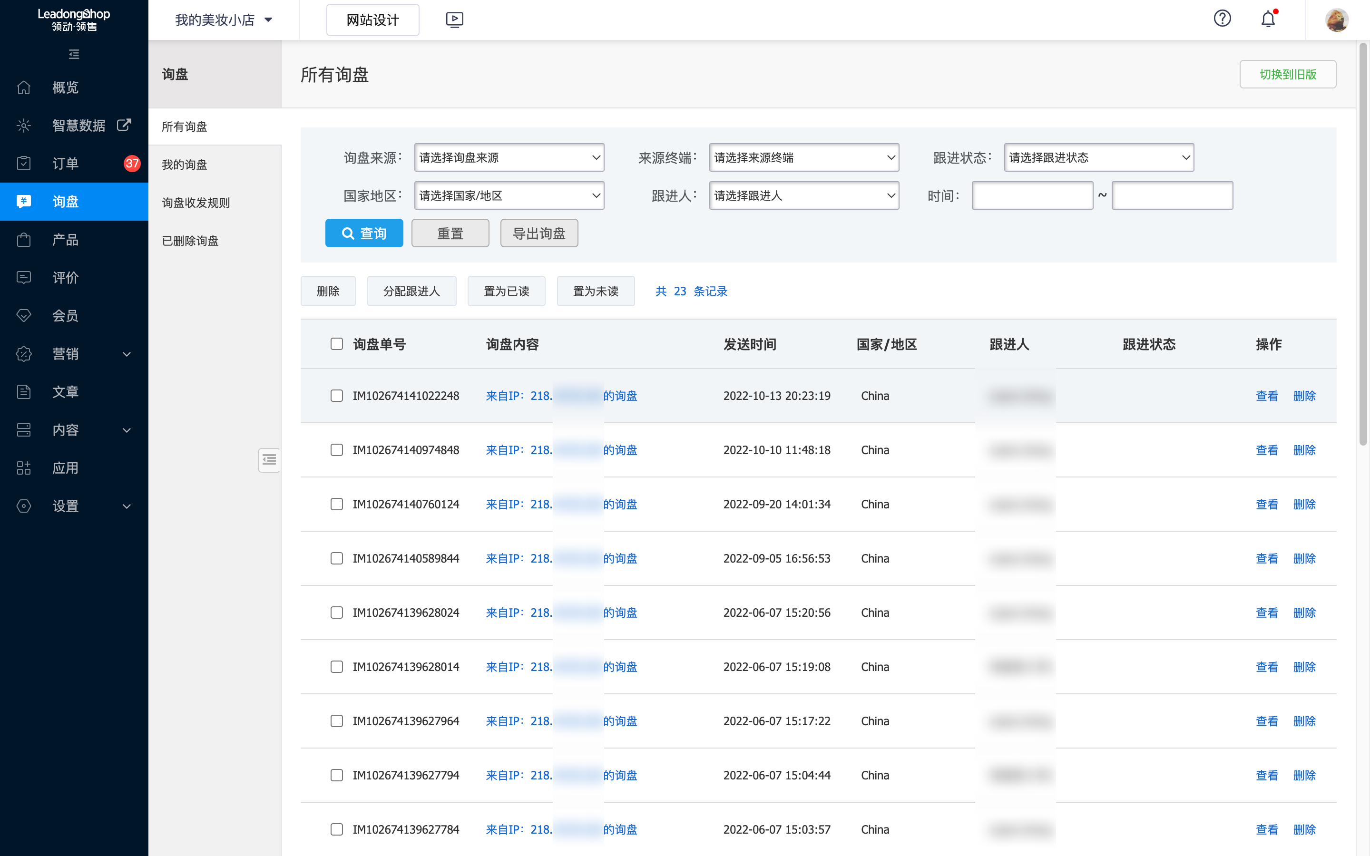The image size is (1370, 856).
Task: Check the checkbox for IM102674139628024
Action: pos(337,613)
